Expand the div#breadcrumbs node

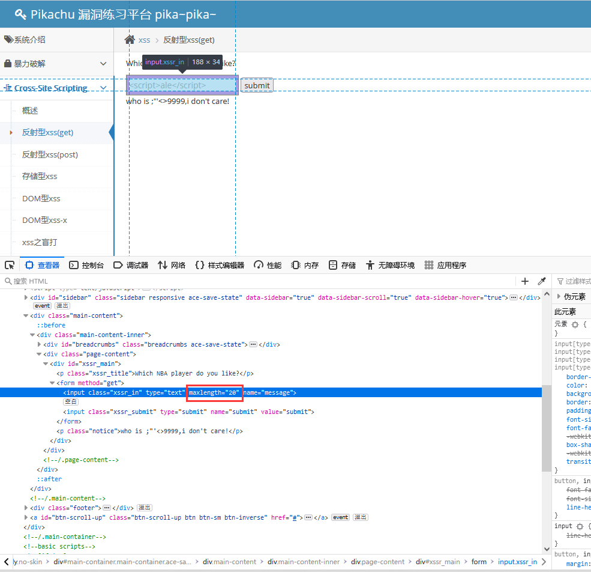(39, 344)
